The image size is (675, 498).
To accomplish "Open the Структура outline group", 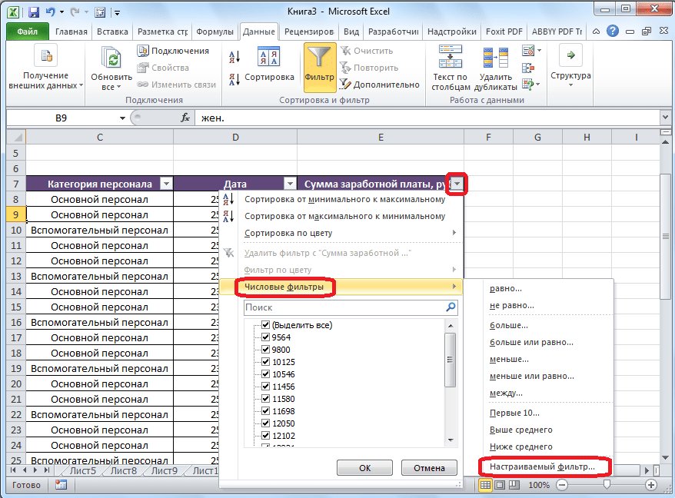I will click(x=570, y=65).
